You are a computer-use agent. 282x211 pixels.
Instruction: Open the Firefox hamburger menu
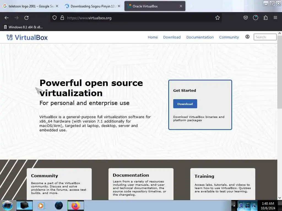click(275, 18)
